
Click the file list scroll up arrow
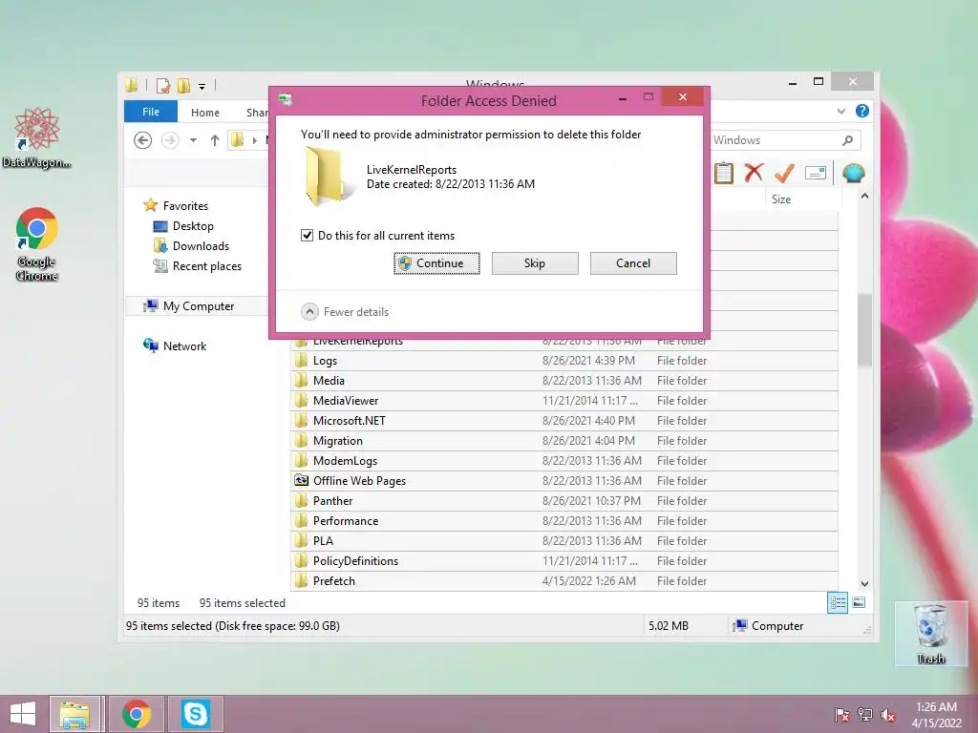[864, 196]
